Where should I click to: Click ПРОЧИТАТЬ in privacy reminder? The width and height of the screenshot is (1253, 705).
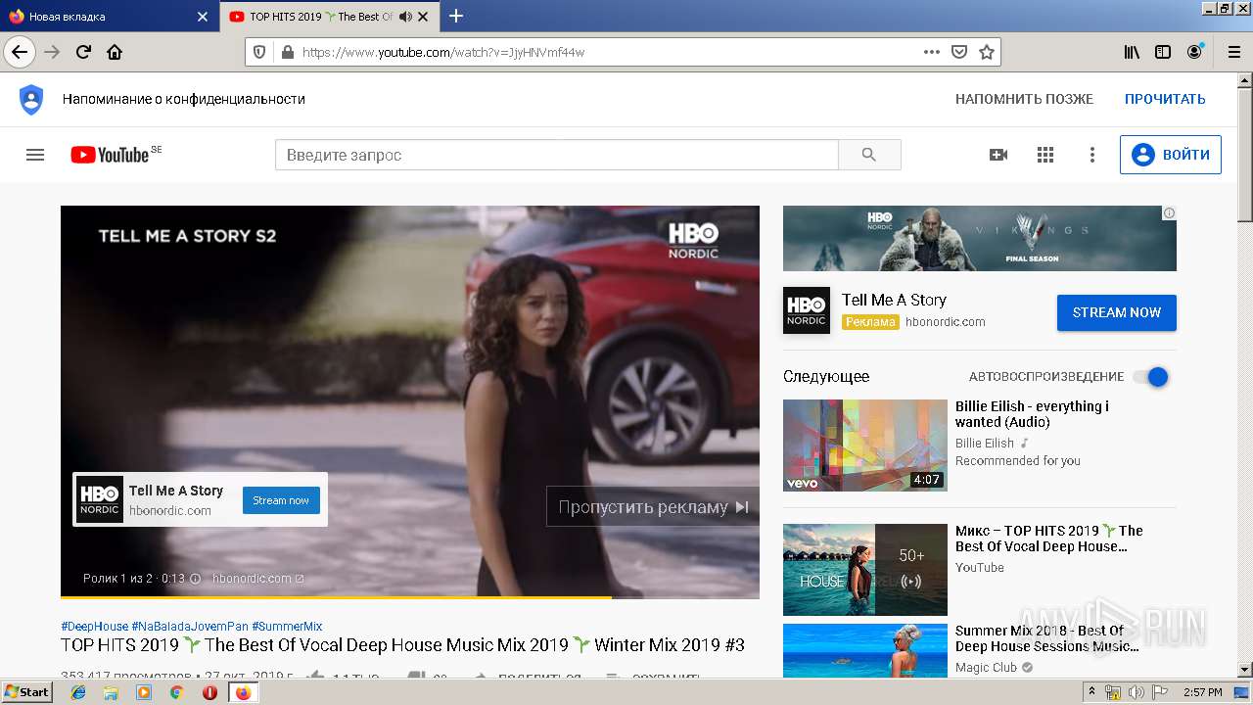coord(1165,99)
